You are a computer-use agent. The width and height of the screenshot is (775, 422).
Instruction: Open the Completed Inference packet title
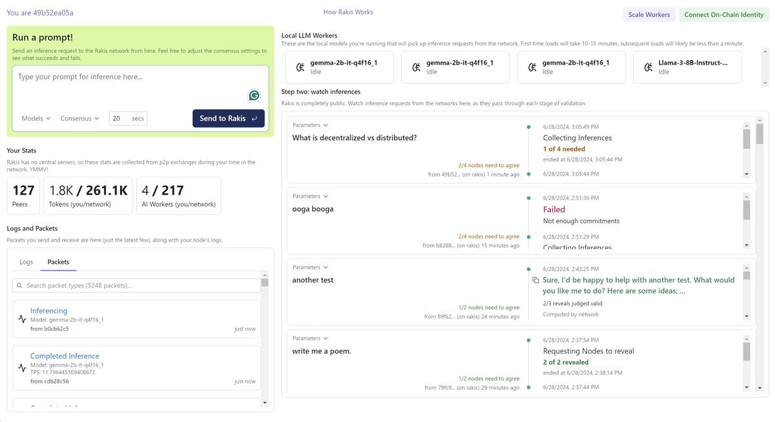coord(65,356)
